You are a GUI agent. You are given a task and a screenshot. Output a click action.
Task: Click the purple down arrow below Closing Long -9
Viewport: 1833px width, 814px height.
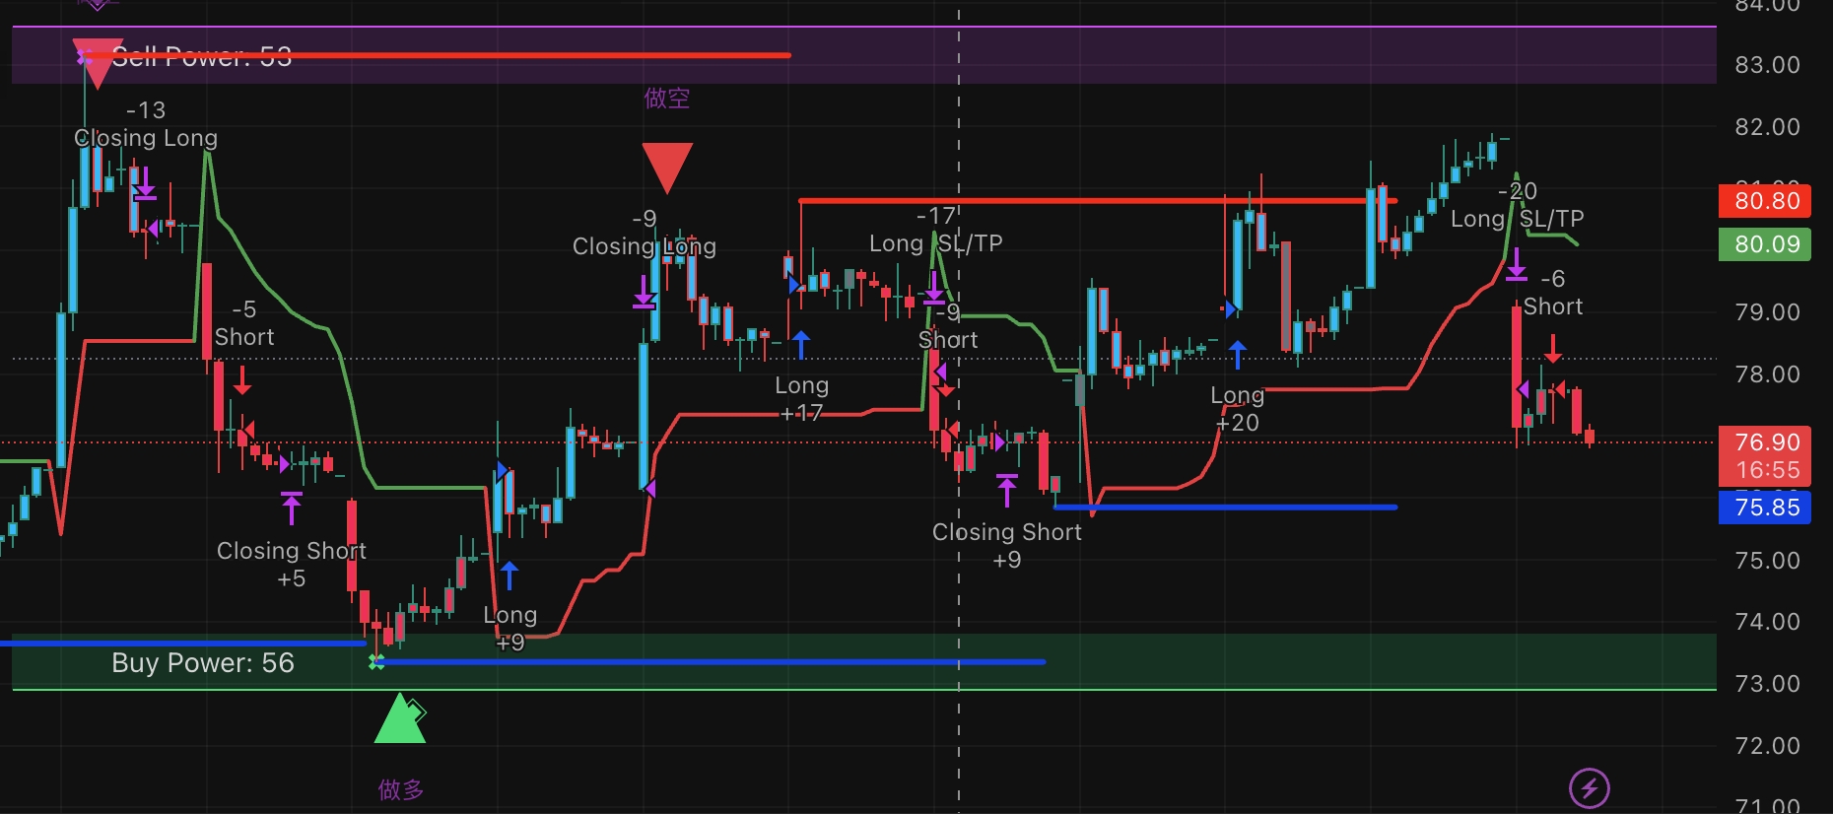click(644, 292)
